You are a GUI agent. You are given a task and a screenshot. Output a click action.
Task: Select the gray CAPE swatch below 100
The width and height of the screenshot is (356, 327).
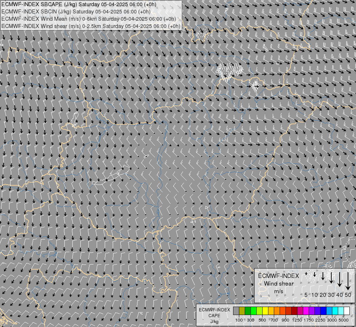pyautogui.click(x=236, y=311)
